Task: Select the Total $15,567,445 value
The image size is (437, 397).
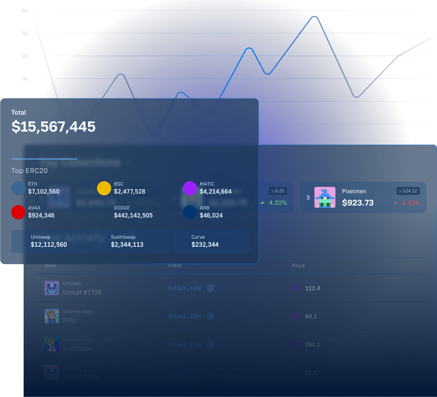Action: (x=53, y=127)
